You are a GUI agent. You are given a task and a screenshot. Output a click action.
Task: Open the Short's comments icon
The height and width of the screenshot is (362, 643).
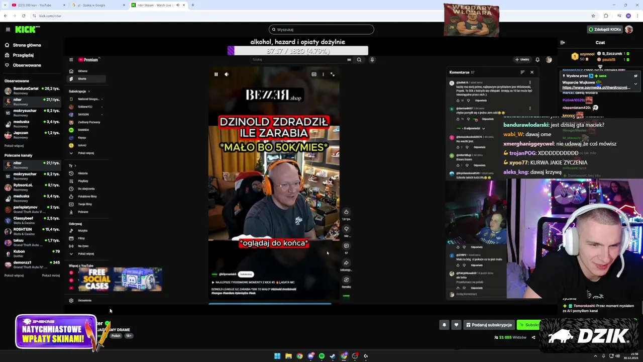click(346, 246)
